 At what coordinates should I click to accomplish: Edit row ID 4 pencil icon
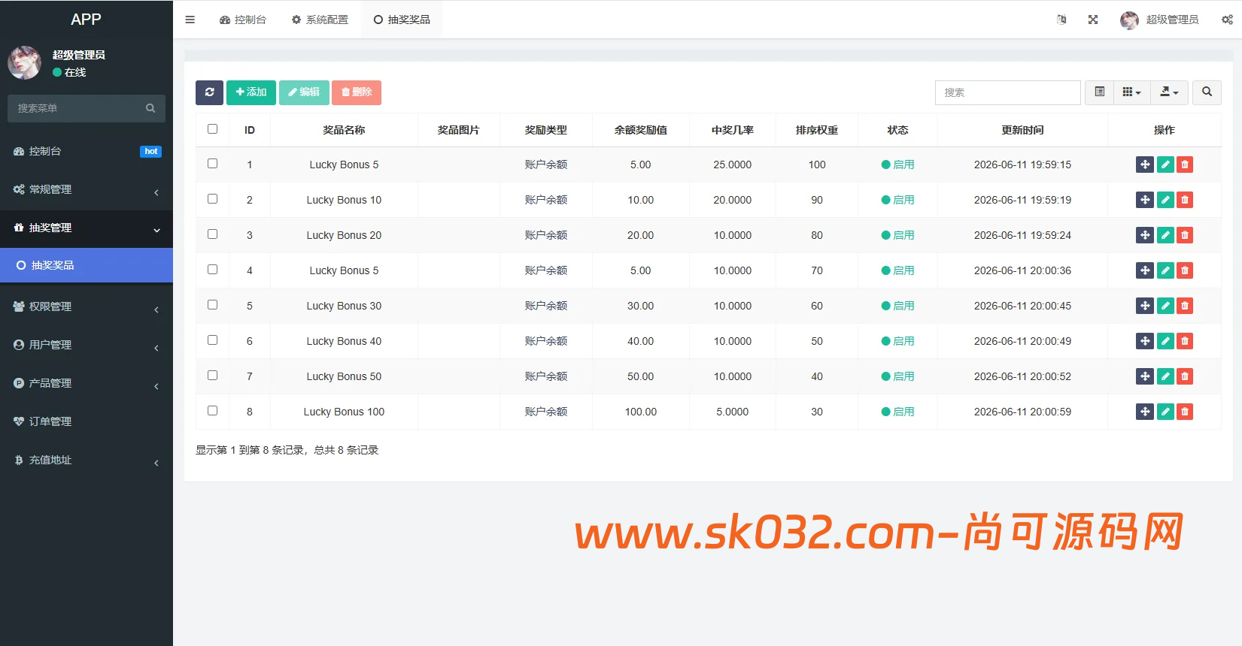pyautogui.click(x=1165, y=270)
